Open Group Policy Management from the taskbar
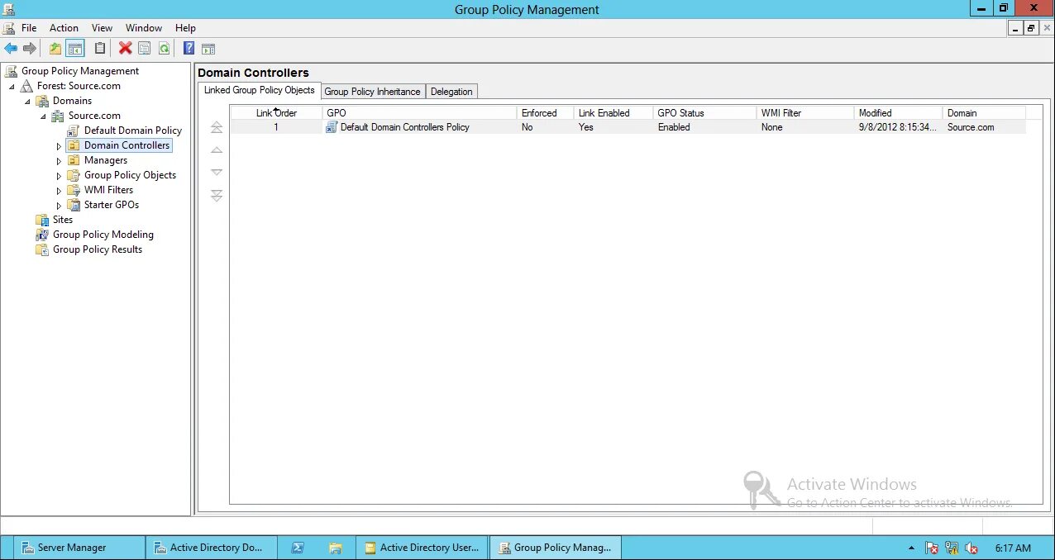Screen dimensions: 1055x560 pyautogui.click(x=555, y=547)
